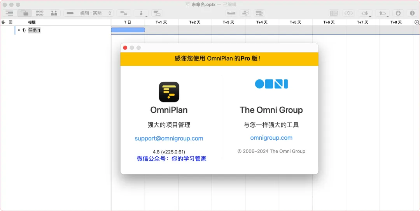420x211 pixels.
Task: Click the 标题 column header
Action: point(32,22)
